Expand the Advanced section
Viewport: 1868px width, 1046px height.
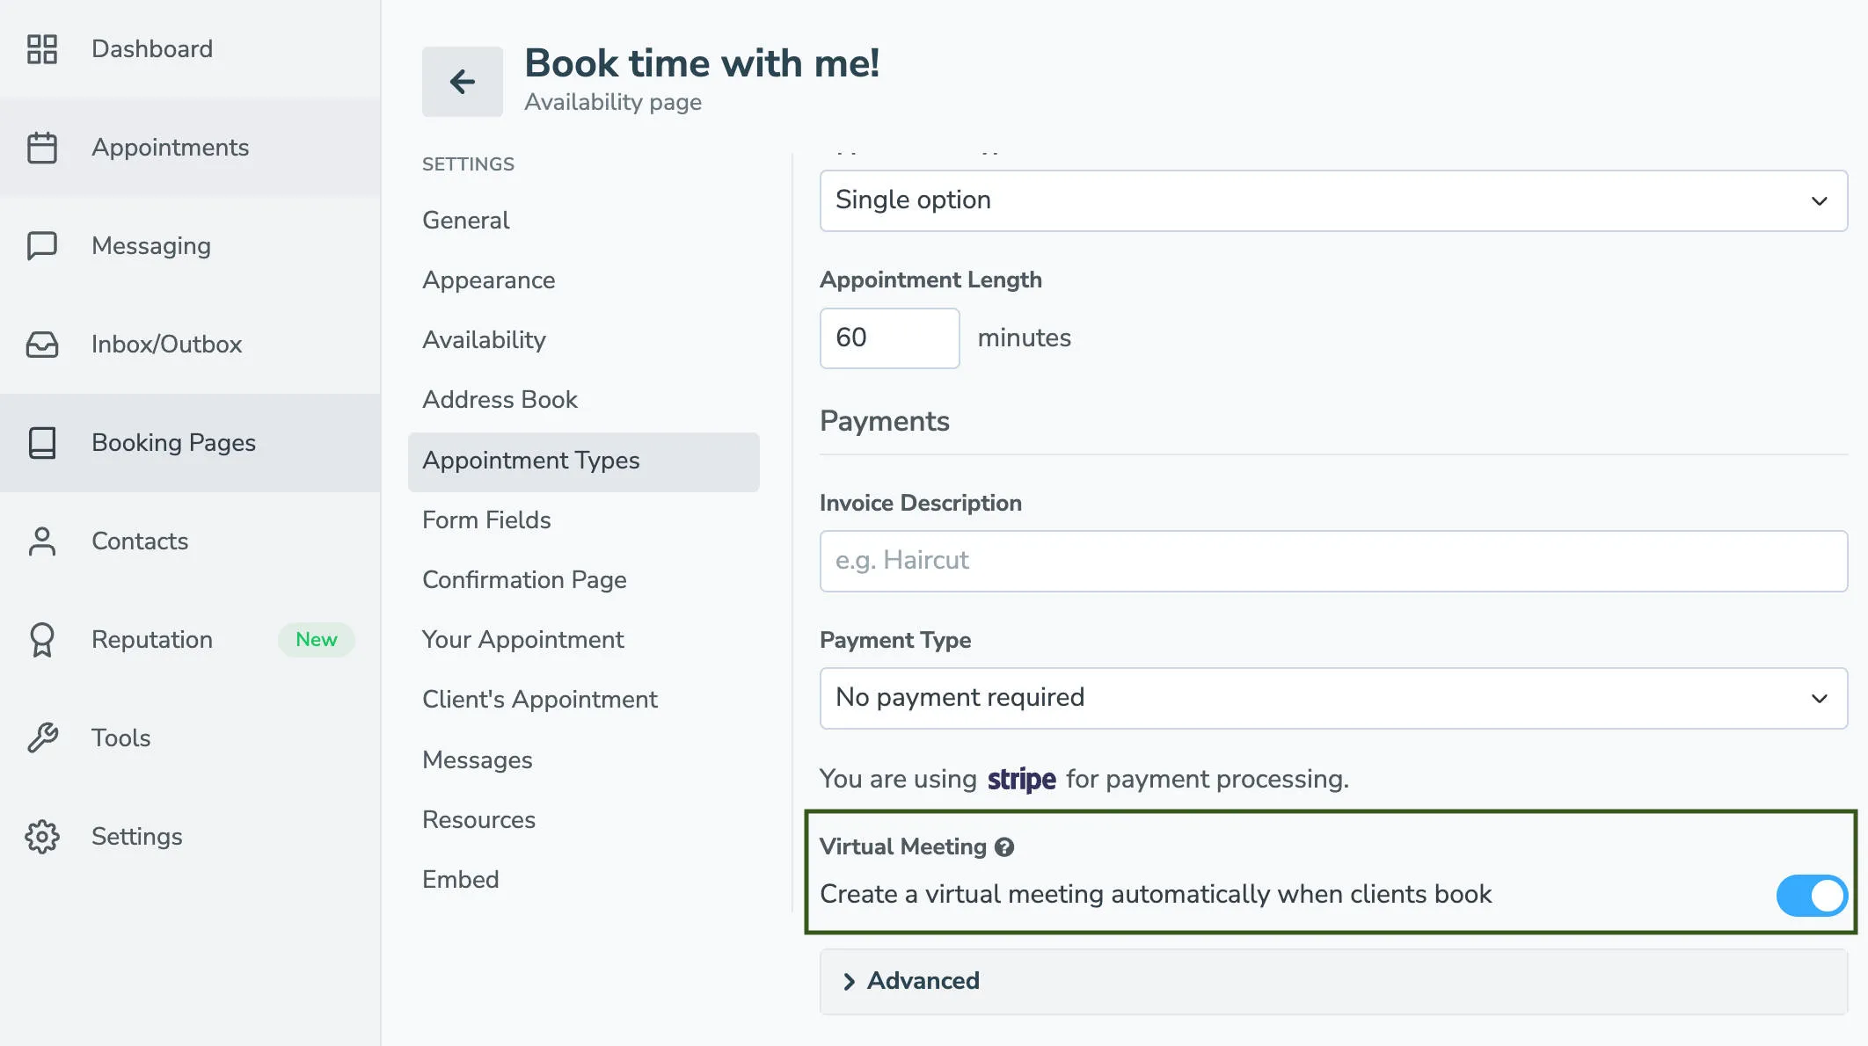tap(923, 981)
